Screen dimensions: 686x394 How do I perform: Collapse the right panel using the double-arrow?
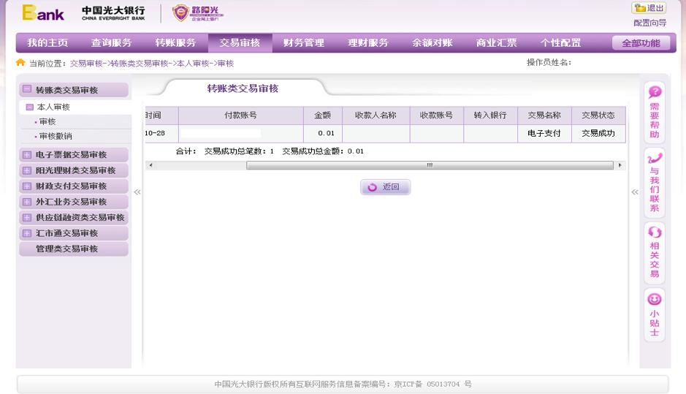(x=634, y=192)
